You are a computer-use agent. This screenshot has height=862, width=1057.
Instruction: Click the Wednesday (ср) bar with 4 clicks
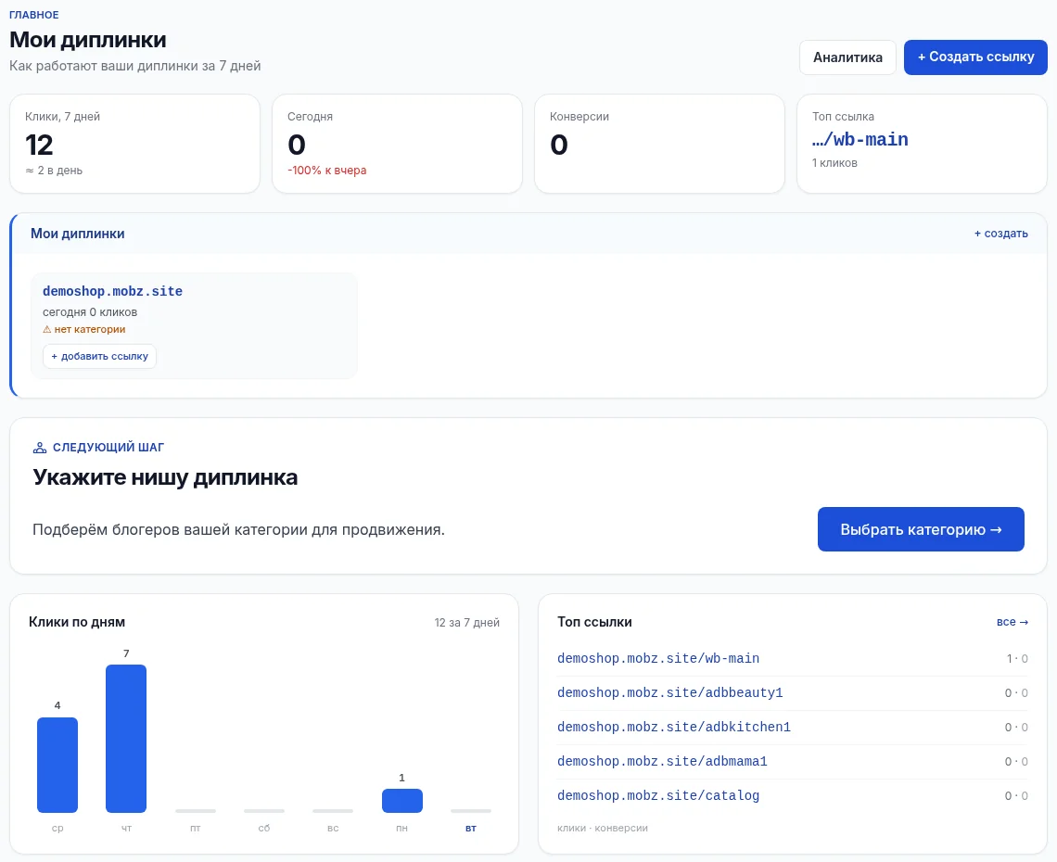[x=57, y=765]
